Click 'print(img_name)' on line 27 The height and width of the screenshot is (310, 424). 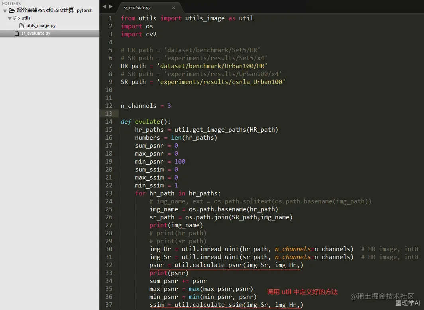click(x=176, y=225)
